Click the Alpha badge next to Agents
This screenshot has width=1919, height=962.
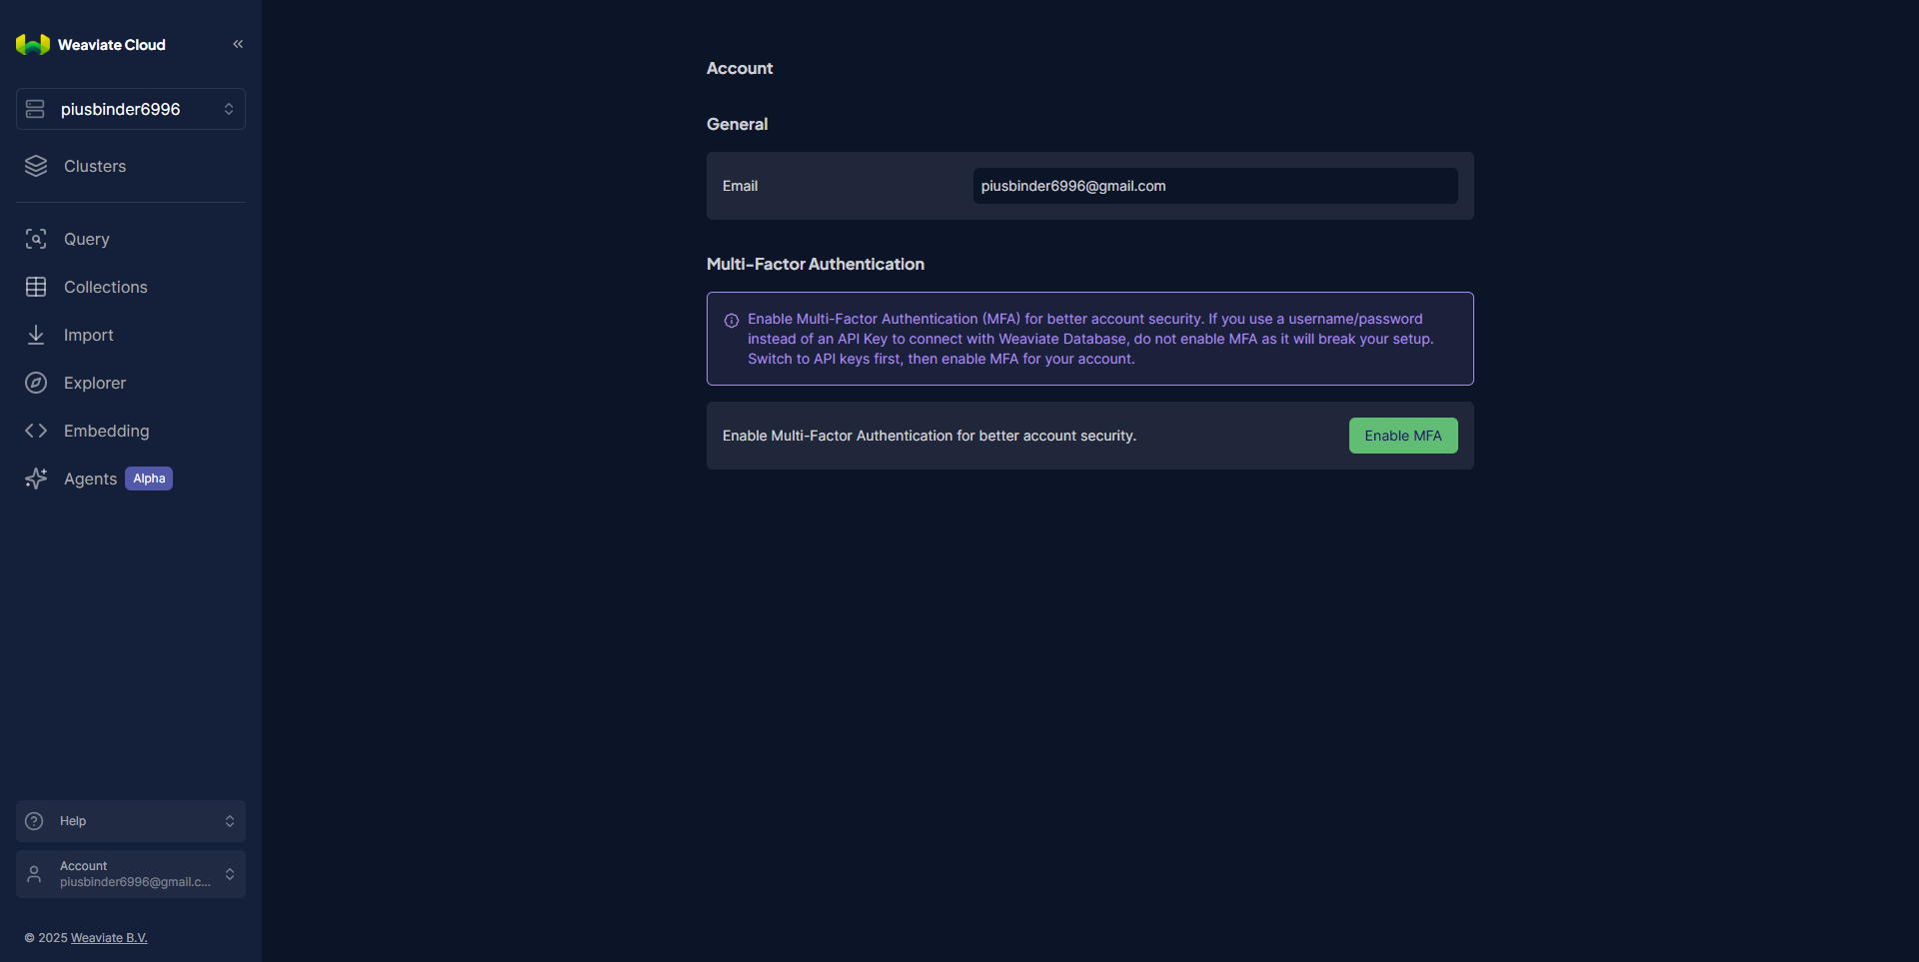(x=149, y=479)
